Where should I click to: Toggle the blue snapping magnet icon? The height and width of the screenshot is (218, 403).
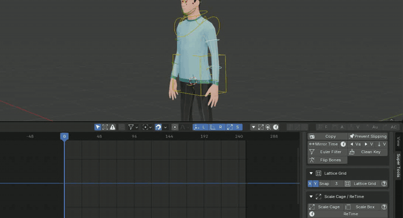point(158,127)
